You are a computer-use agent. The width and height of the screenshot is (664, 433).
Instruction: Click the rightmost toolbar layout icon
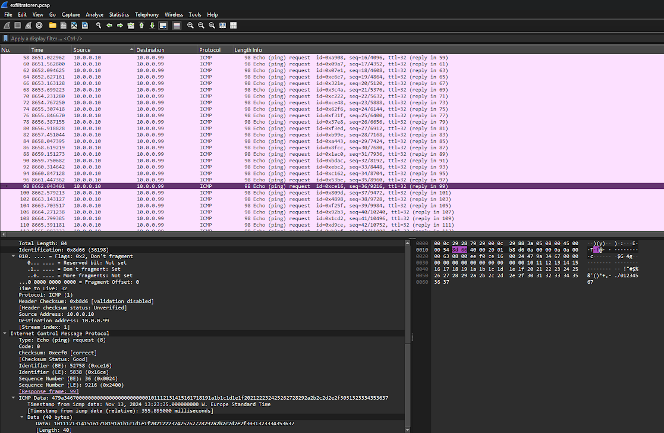[234, 26]
